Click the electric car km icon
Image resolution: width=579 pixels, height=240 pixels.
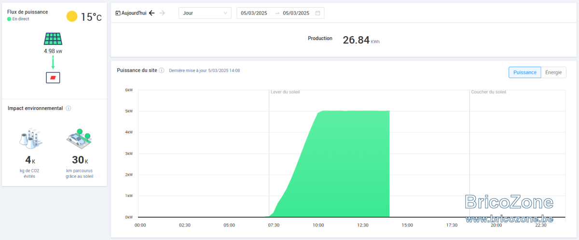coord(79,138)
